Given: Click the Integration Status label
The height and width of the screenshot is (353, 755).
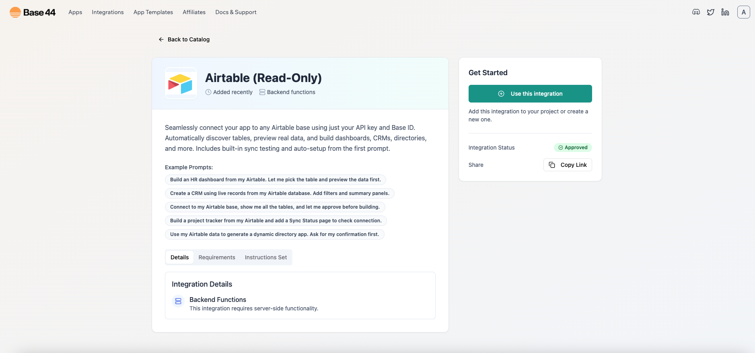Looking at the screenshot, I should [x=492, y=148].
